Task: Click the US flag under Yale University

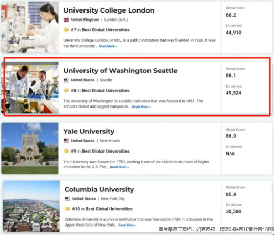Action: point(66,141)
